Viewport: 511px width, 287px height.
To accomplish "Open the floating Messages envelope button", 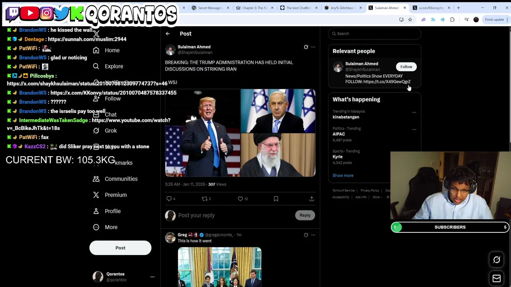I will click(497, 278).
